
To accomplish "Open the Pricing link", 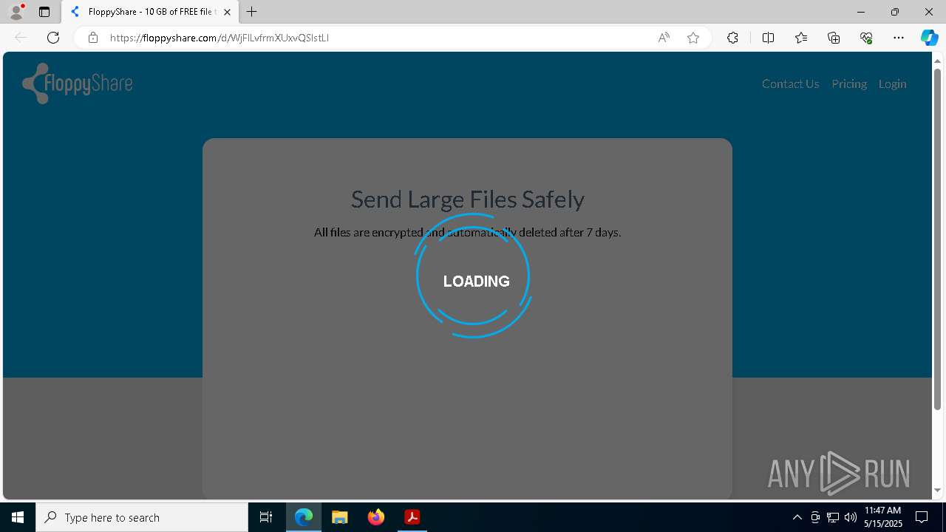I will click(848, 83).
